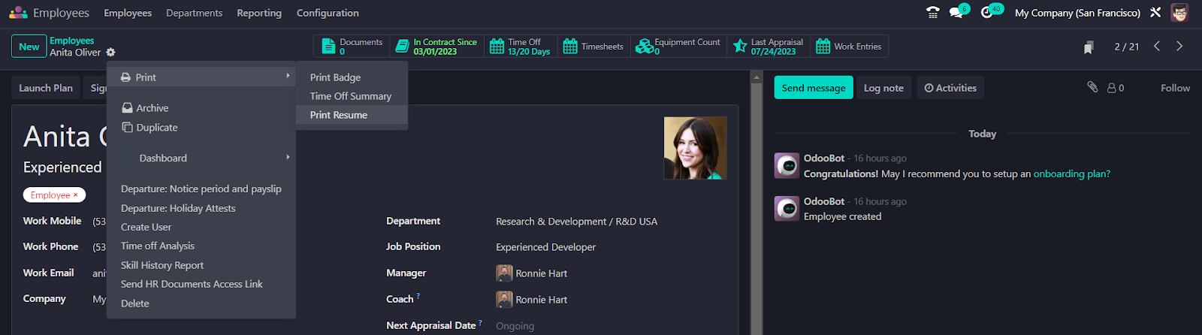Click the bookmark icon next to the pager
Image resolution: width=1202 pixels, height=335 pixels.
point(1089,47)
